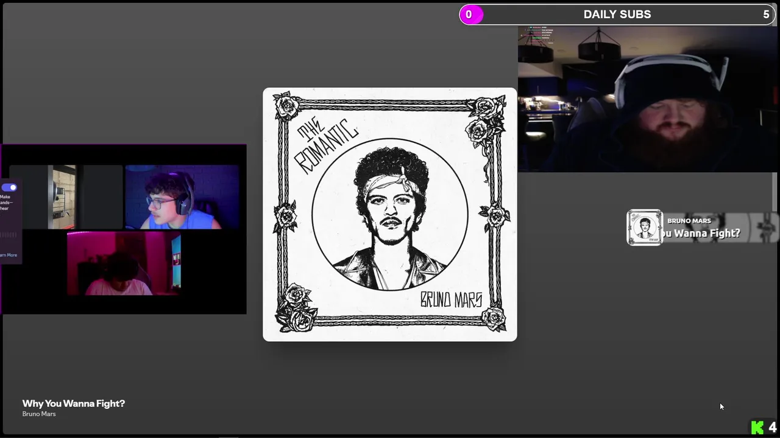Click the BRUNO MARS label in the now-playing widget
The width and height of the screenshot is (780, 438).
[x=689, y=221]
